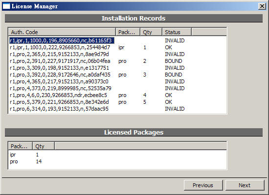The height and width of the screenshot is (195, 269).
Task: Sort records by the Status column header
Action: (x=177, y=32)
